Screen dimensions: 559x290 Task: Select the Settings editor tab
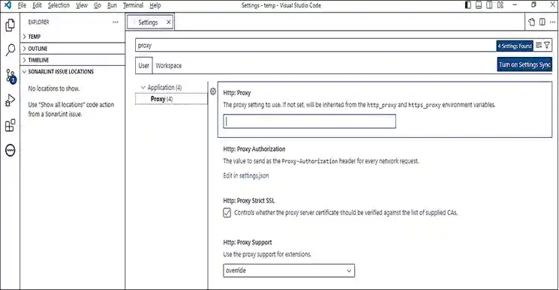151,22
